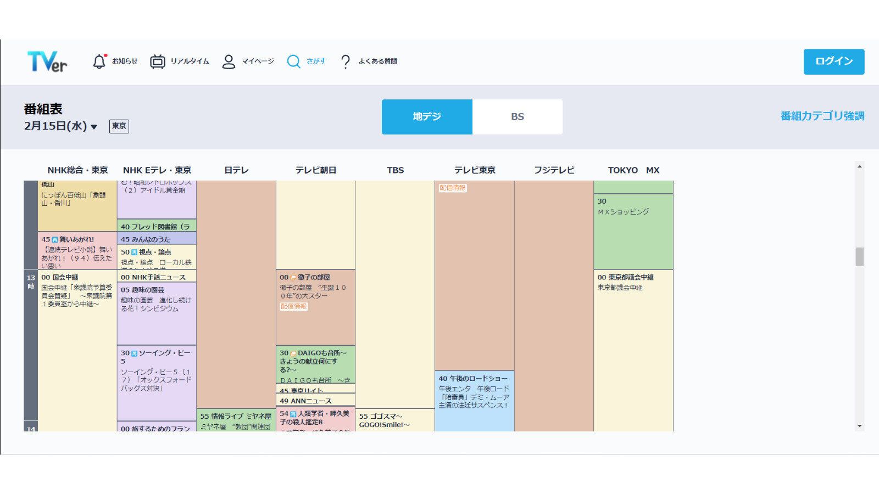
Task: Switch to BS broadcasts
Action: click(x=517, y=117)
